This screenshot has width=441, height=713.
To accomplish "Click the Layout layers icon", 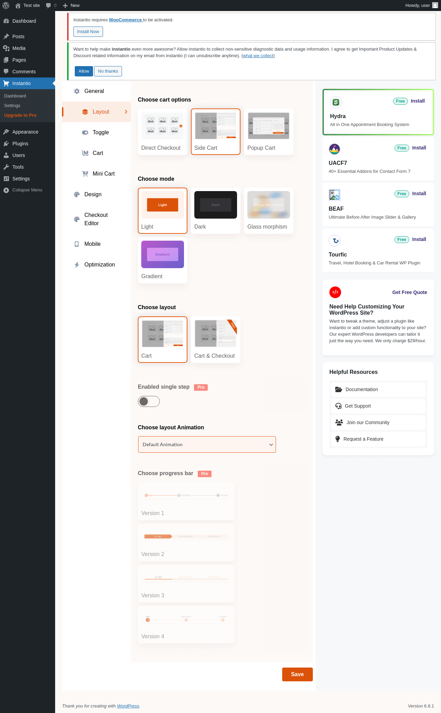I will coord(85,112).
